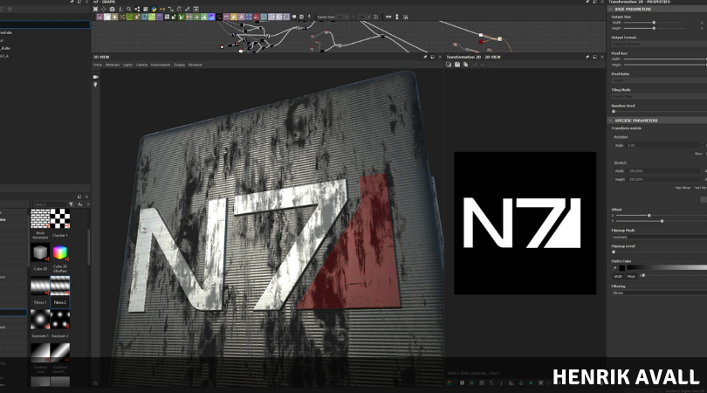Toggle the Float mode button under Matte Color
The height and width of the screenshot is (393, 707).
pos(631,276)
